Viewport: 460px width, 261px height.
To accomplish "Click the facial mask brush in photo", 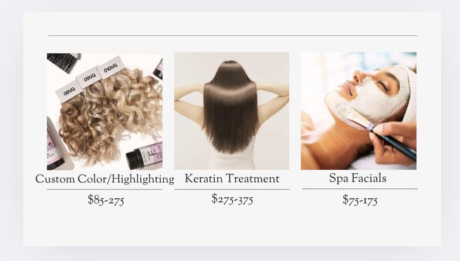I will (x=377, y=130).
